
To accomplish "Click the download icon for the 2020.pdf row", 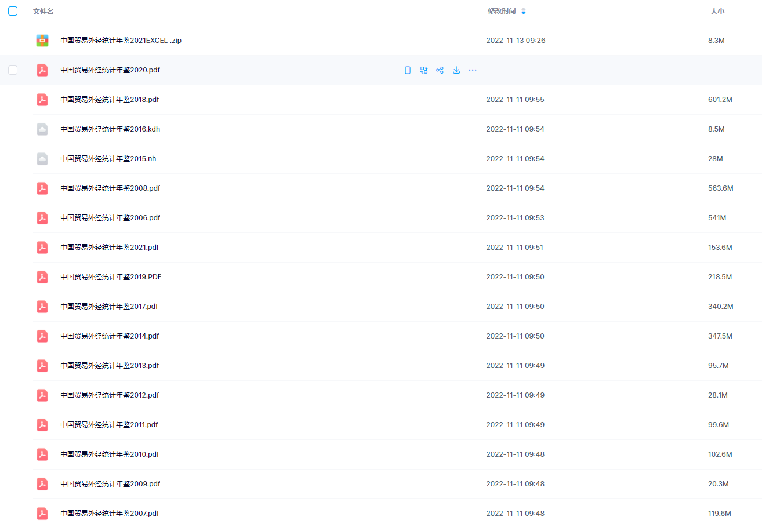I will click(456, 70).
